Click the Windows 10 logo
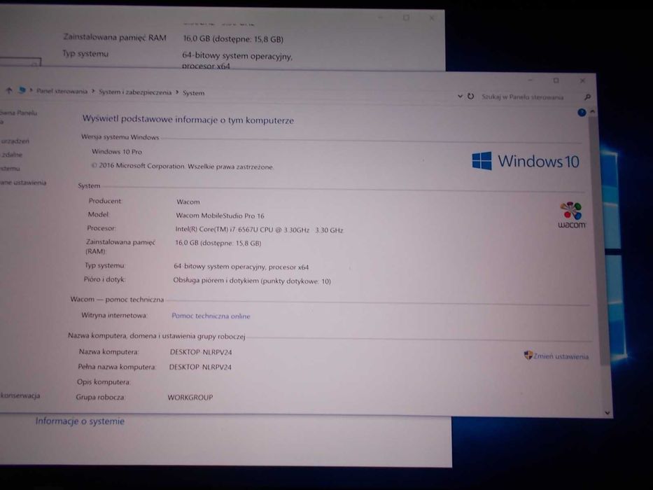Viewport: 653px width, 490px height. pos(525,161)
